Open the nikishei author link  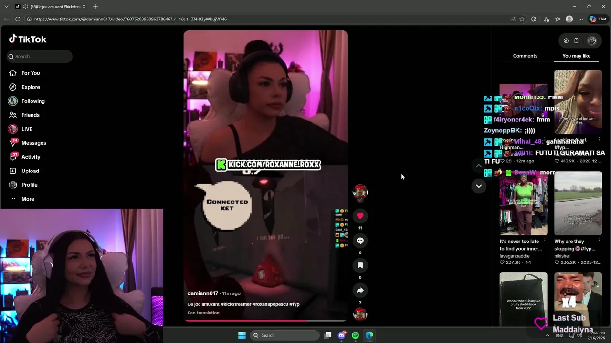[x=562, y=256]
